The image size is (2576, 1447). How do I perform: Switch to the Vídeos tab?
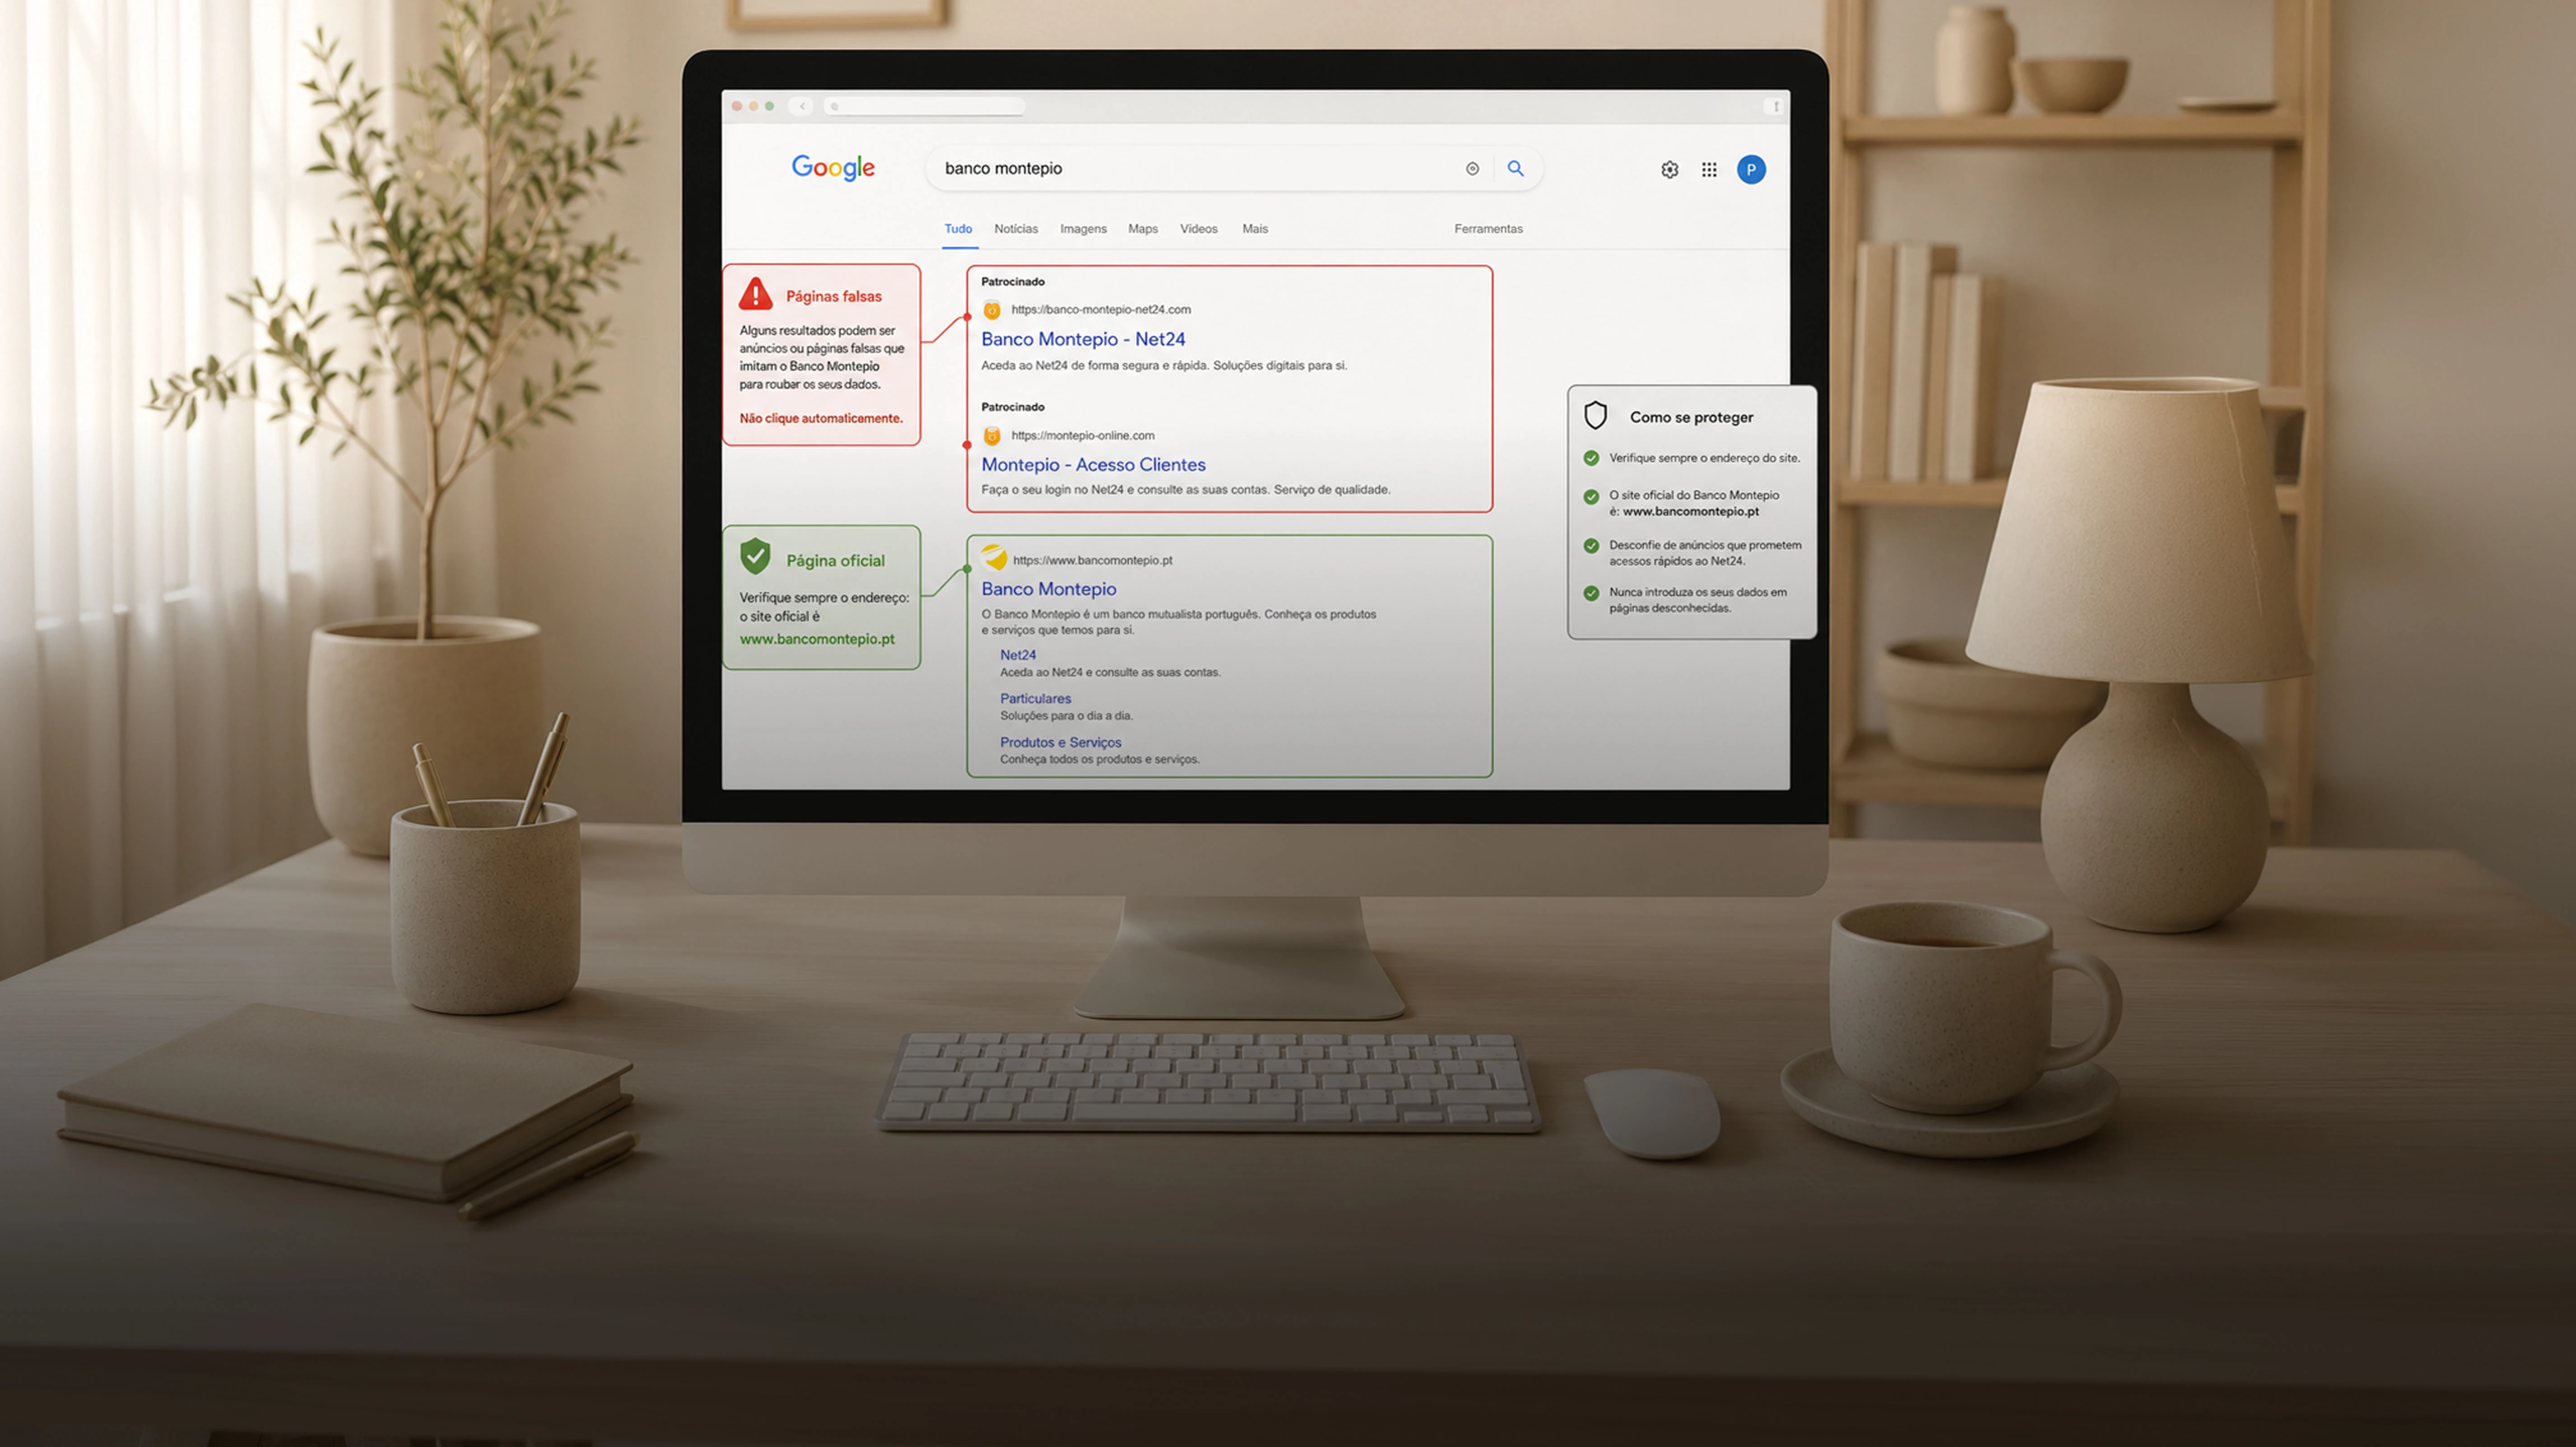coord(1199,229)
